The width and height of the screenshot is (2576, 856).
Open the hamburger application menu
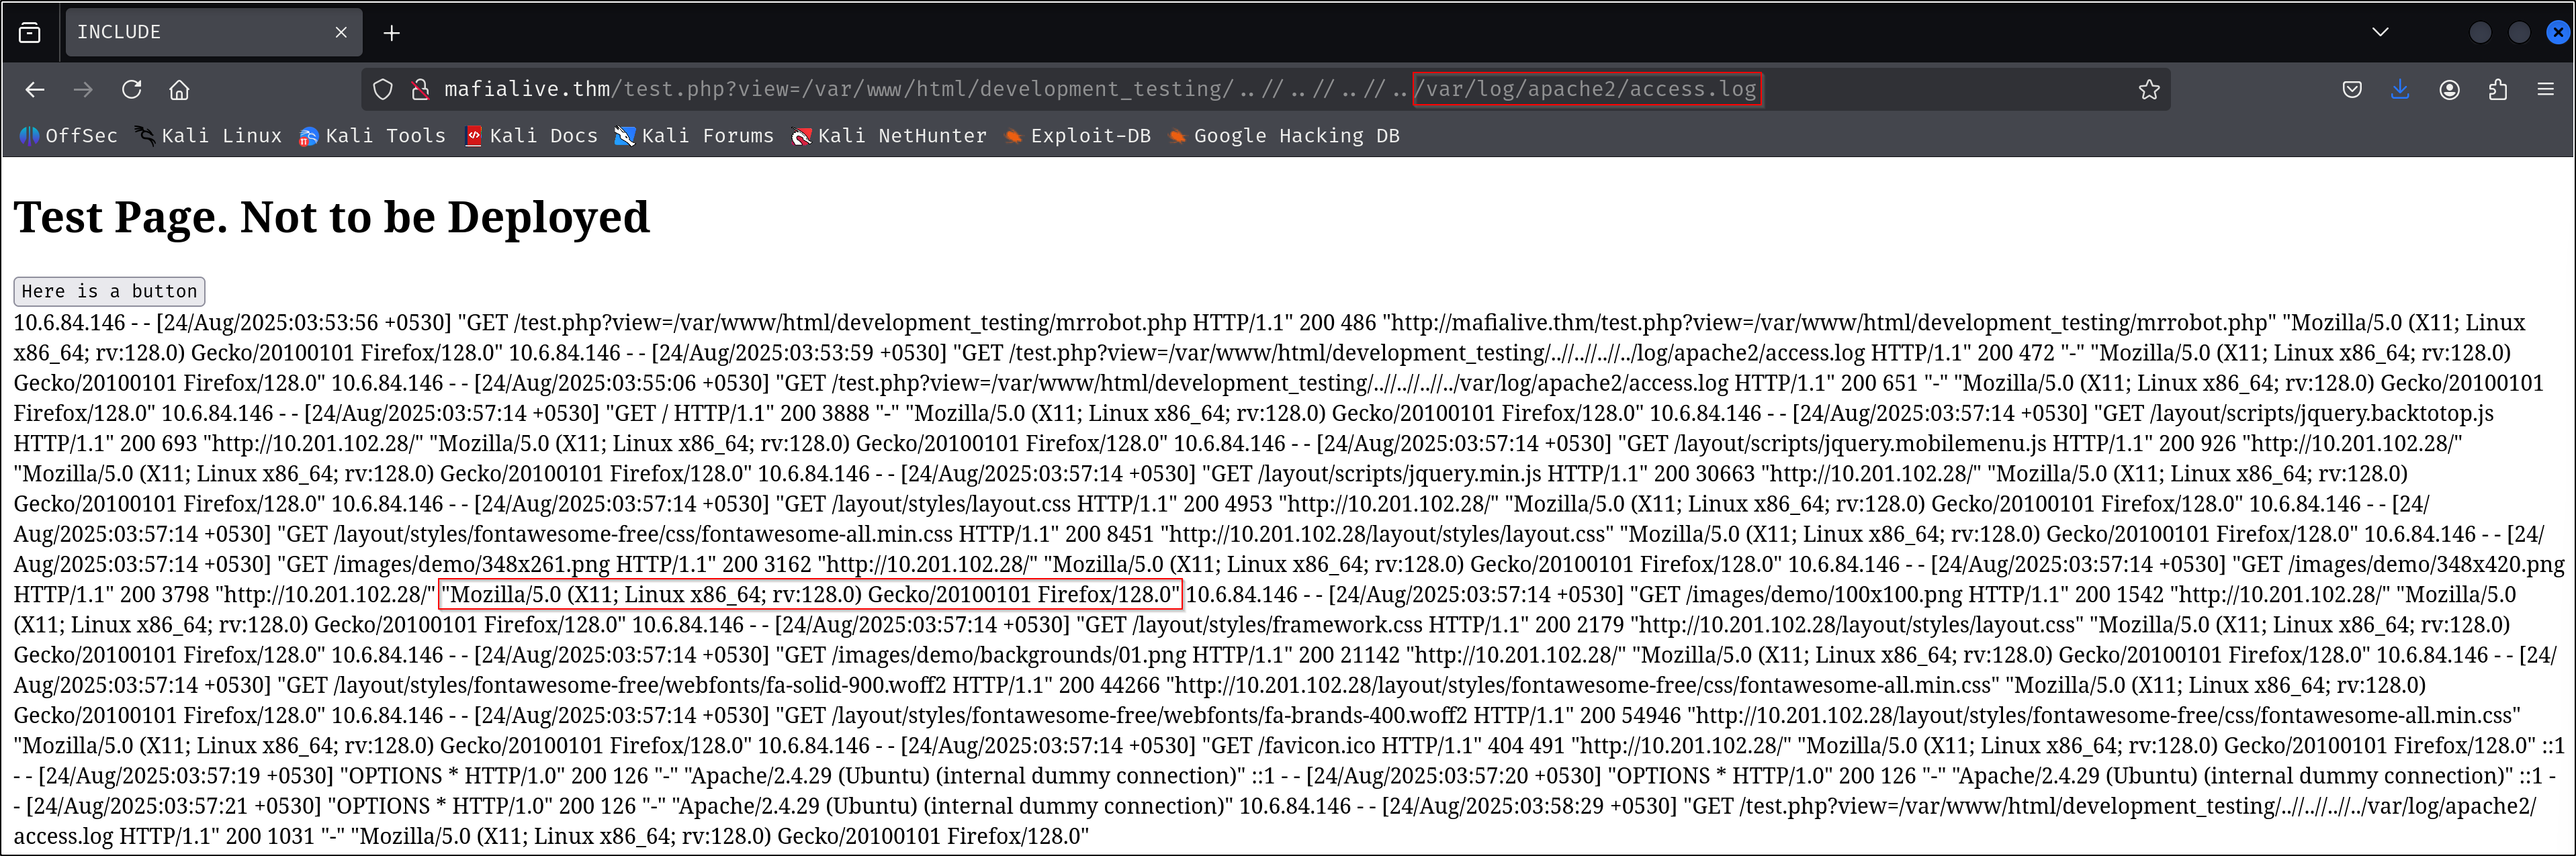click(2545, 90)
